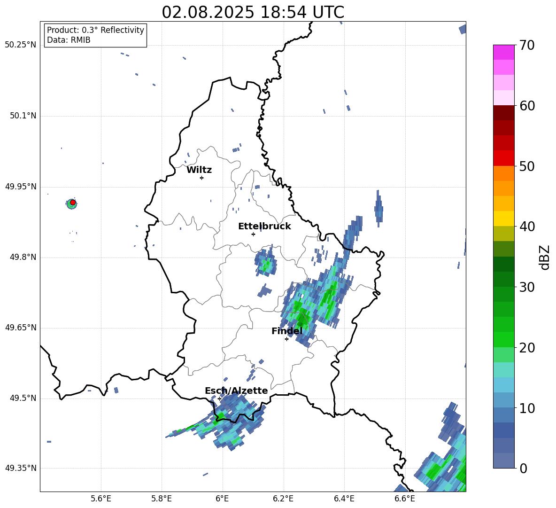Pick the bright green swatch just above 20
This screenshot has width=556, height=508.
(503, 340)
